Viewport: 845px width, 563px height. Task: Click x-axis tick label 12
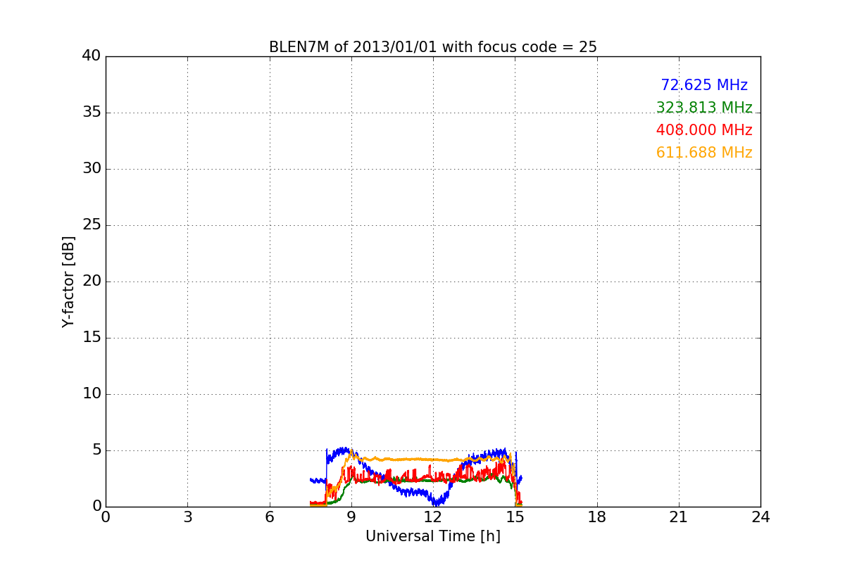click(x=433, y=517)
